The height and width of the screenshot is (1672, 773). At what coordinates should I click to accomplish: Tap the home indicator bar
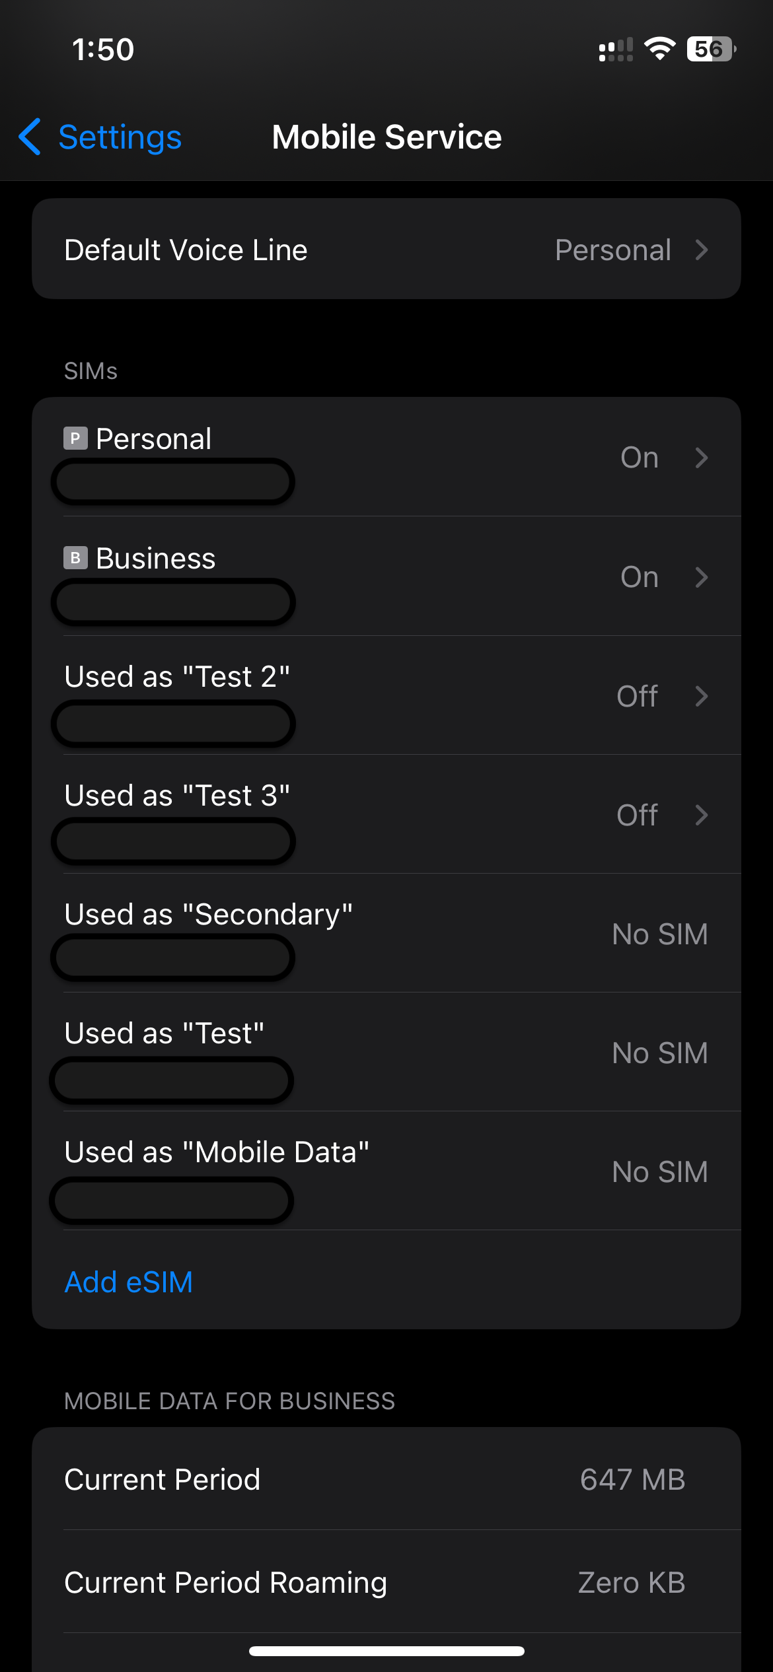click(386, 1651)
